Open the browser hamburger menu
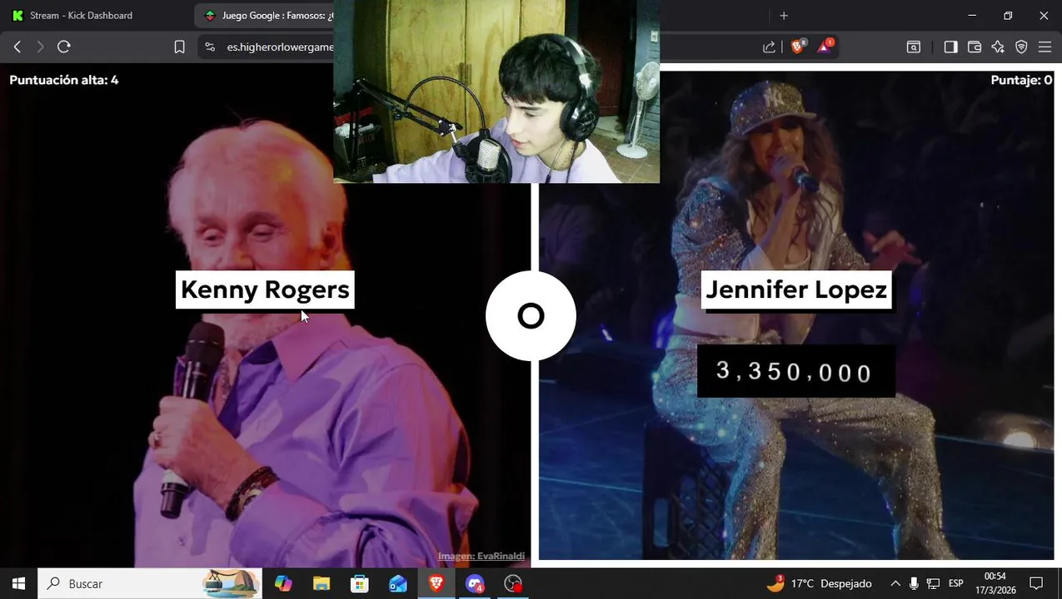 click(1045, 47)
